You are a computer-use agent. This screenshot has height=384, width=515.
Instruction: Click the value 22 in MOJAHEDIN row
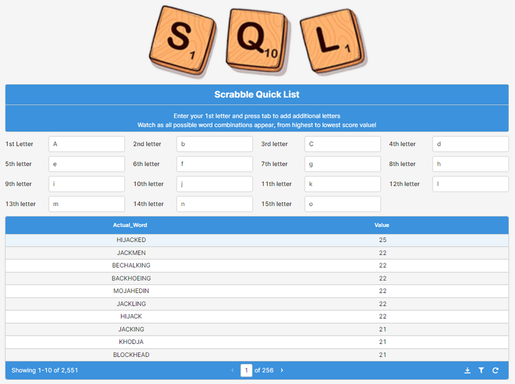coord(383,291)
